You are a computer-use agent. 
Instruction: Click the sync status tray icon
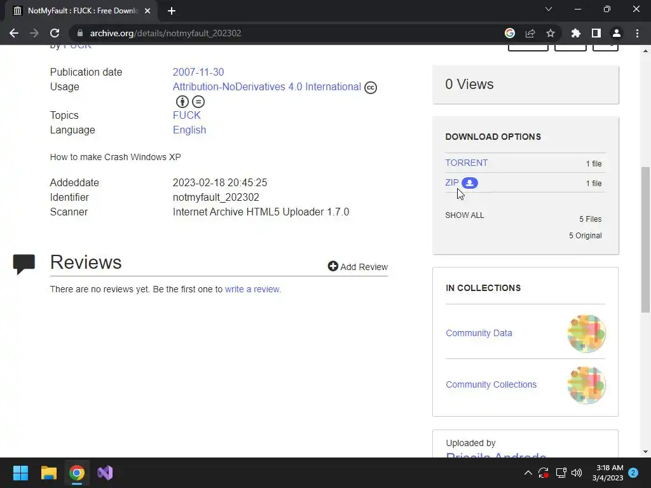click(544, 473)
